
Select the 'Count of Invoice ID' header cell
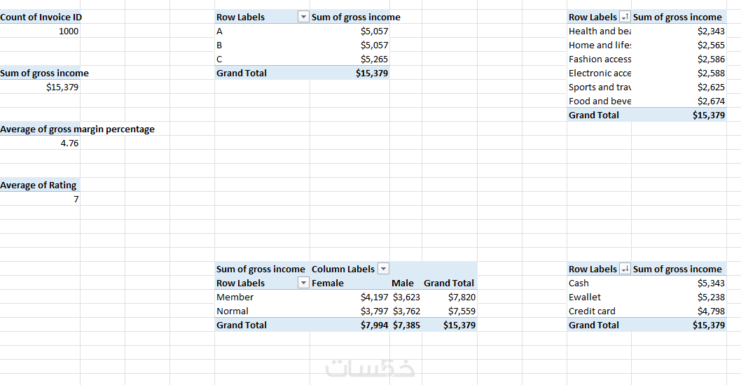coord(41,17)
